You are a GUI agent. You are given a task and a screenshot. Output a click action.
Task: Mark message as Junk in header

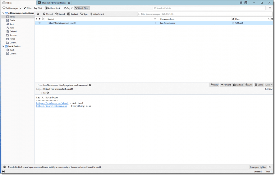(249, 85)
